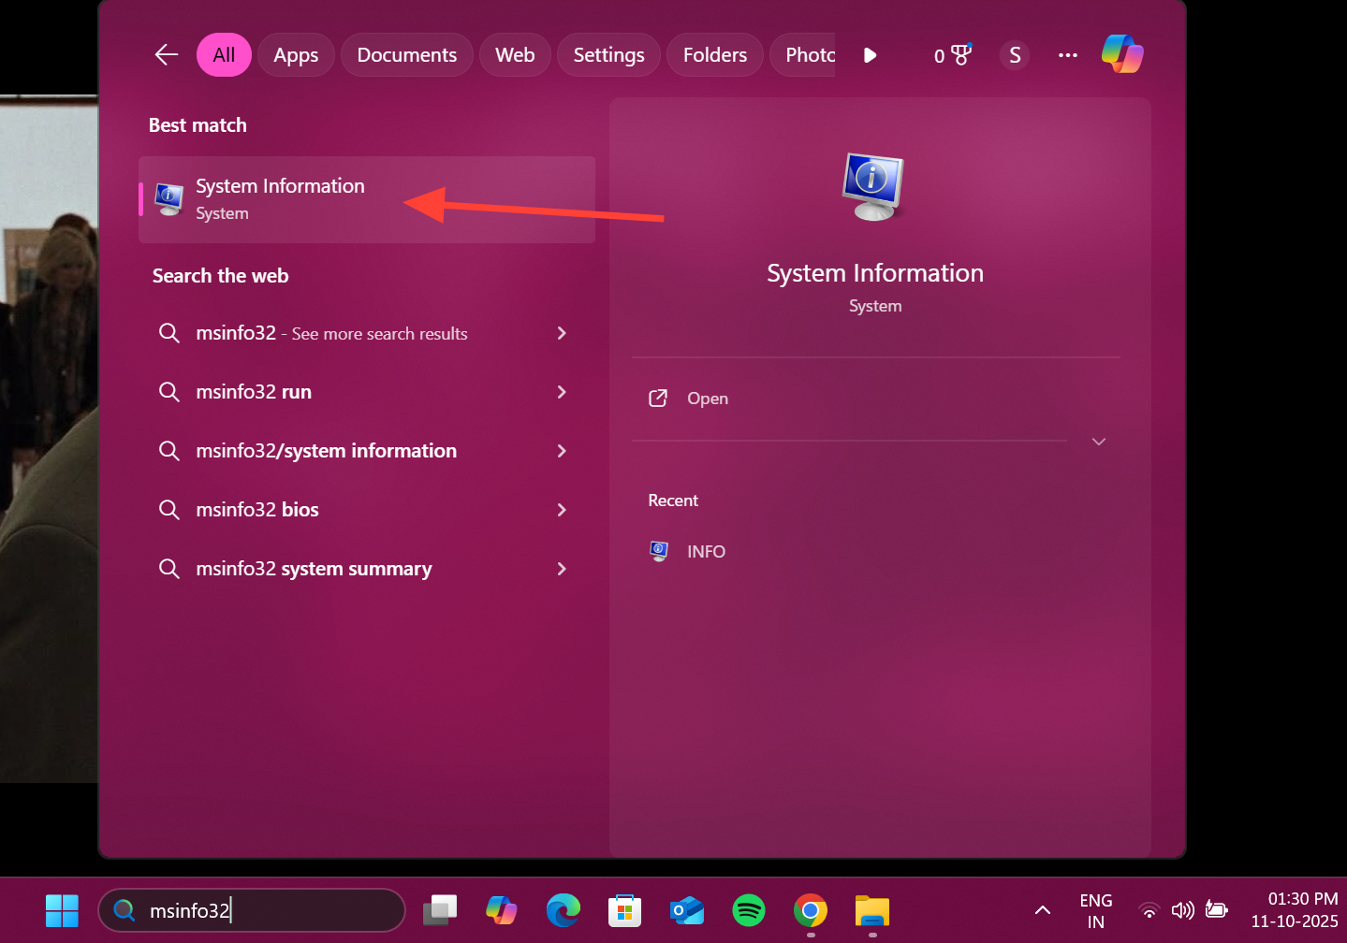Click the back arrow in search panel
The width and height of the screenshot is (1347, 943).
coord(167,55)
